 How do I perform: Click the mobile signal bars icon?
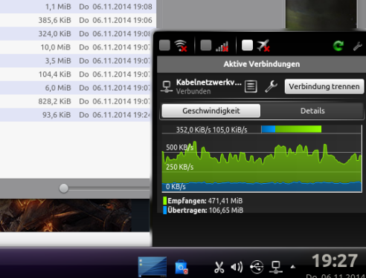(222, 46)
